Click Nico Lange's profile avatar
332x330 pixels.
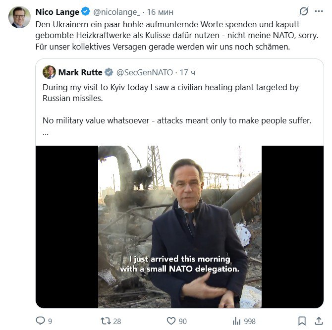(x=19, y=17)
